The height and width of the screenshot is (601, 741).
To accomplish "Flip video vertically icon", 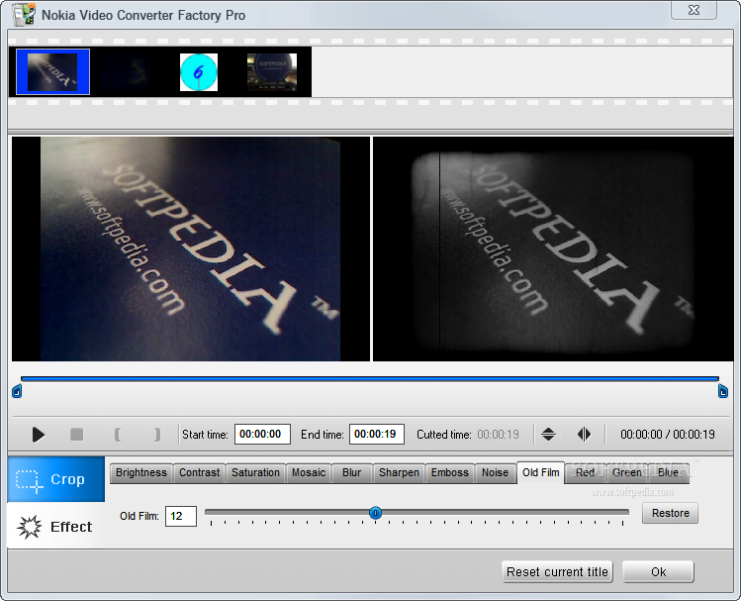I will click(548, 434).
